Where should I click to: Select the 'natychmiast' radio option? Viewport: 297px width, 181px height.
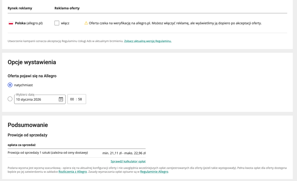(10, 85)
